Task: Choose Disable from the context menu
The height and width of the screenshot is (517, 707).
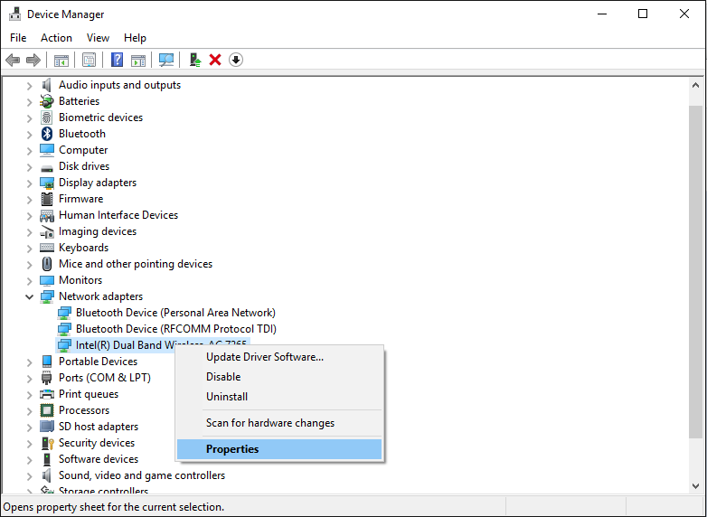Action: click(223, 377)
